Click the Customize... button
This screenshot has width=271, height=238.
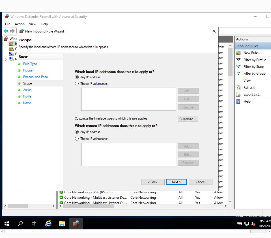pyautogui.click(x=188, y=119)
